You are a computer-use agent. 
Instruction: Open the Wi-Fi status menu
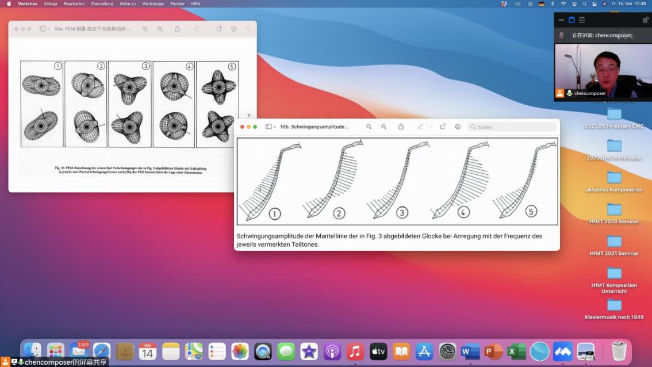point(563,4)
